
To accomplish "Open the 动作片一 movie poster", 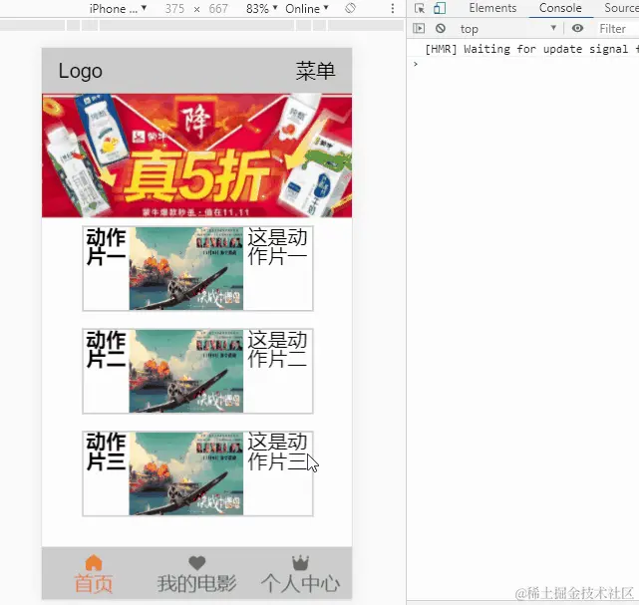I will tap(186, 268).
